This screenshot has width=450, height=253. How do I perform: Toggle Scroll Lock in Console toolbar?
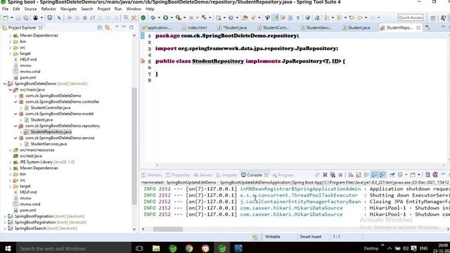(359, 175)
